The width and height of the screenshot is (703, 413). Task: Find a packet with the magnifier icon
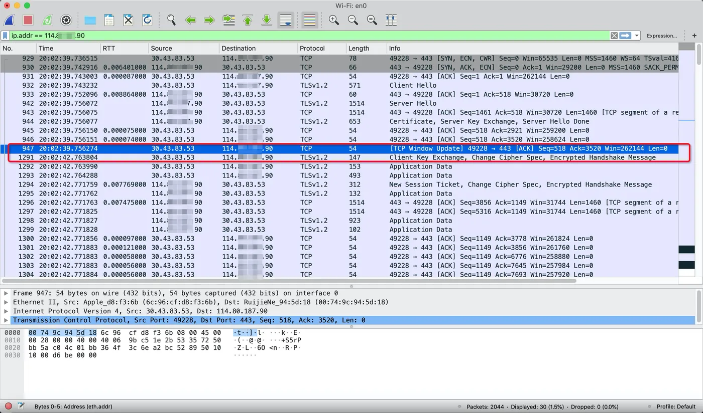point(172,20)
